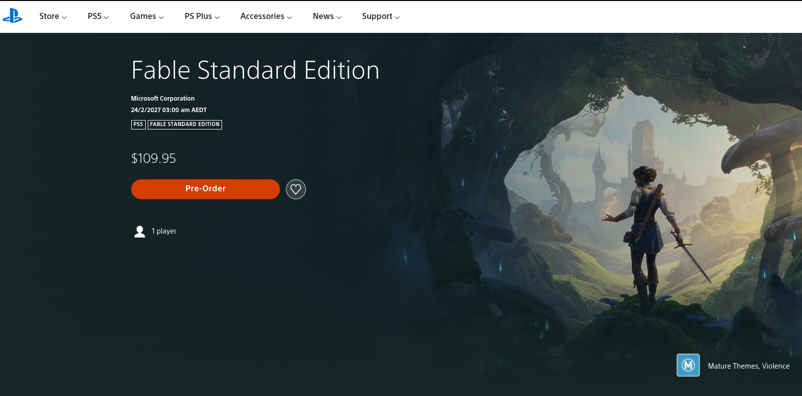
Task: Expand the Accessories dropdown menu
Action: [x=266, y=16]
